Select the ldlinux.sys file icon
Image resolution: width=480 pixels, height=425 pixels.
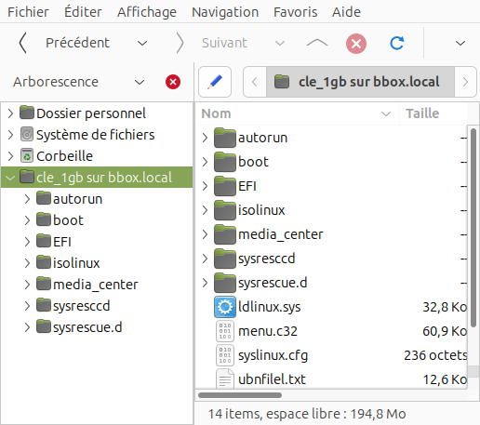click(x=225, y=307)
